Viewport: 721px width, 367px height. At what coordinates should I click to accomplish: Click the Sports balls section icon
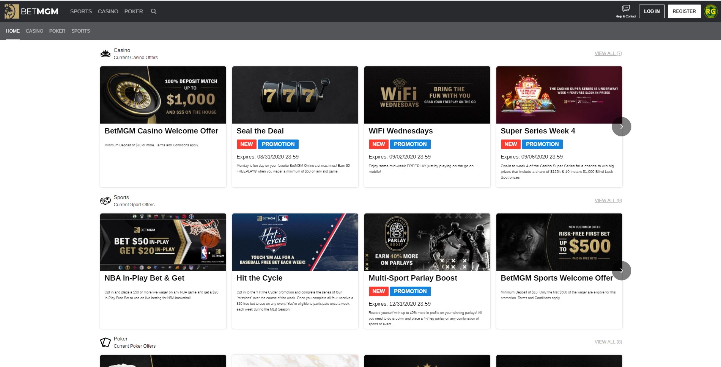[105, 201]
